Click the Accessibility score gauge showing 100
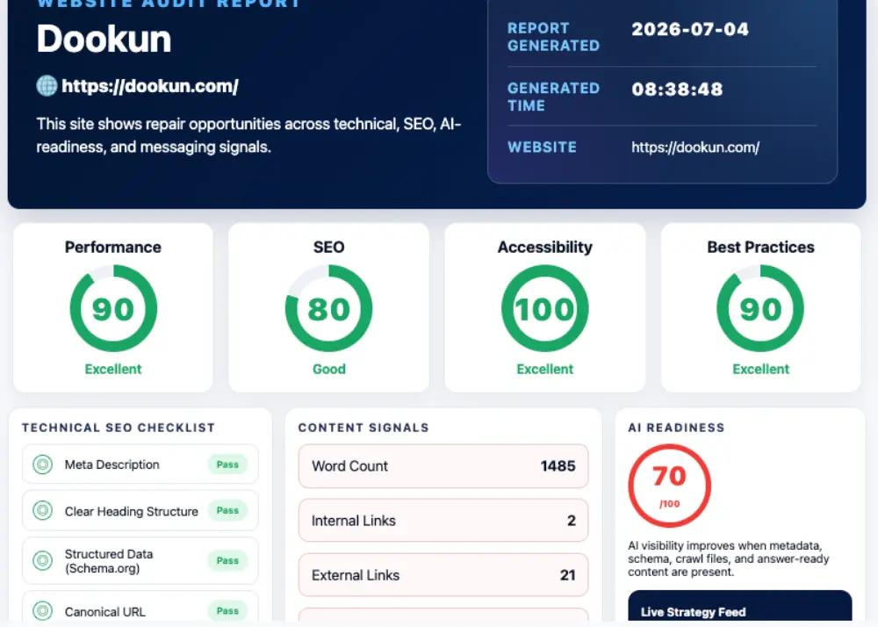The image size is (878, 627). click(x=545, y=308)
